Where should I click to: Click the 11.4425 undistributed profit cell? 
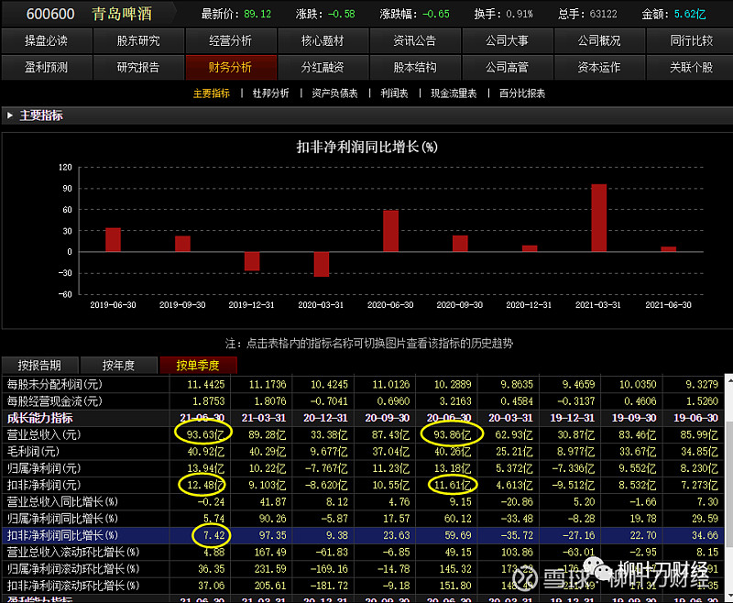point(205,384)
